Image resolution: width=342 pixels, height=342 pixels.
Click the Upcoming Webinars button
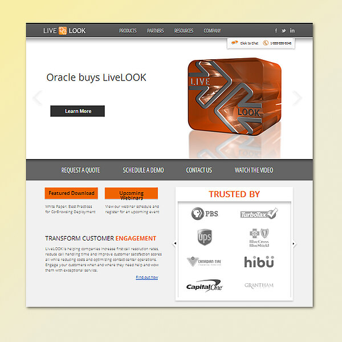tap(131, 193)
